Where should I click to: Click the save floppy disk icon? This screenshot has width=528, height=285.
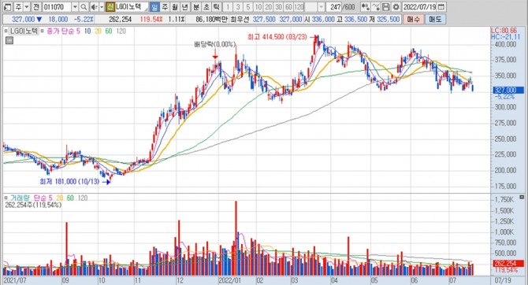(386, 7)
